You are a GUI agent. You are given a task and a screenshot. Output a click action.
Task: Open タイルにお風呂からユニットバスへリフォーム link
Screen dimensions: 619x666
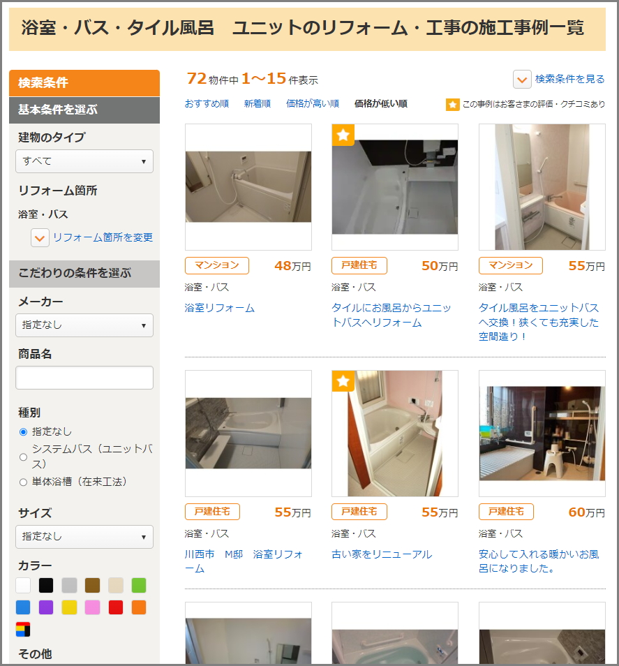pos(391,315)
